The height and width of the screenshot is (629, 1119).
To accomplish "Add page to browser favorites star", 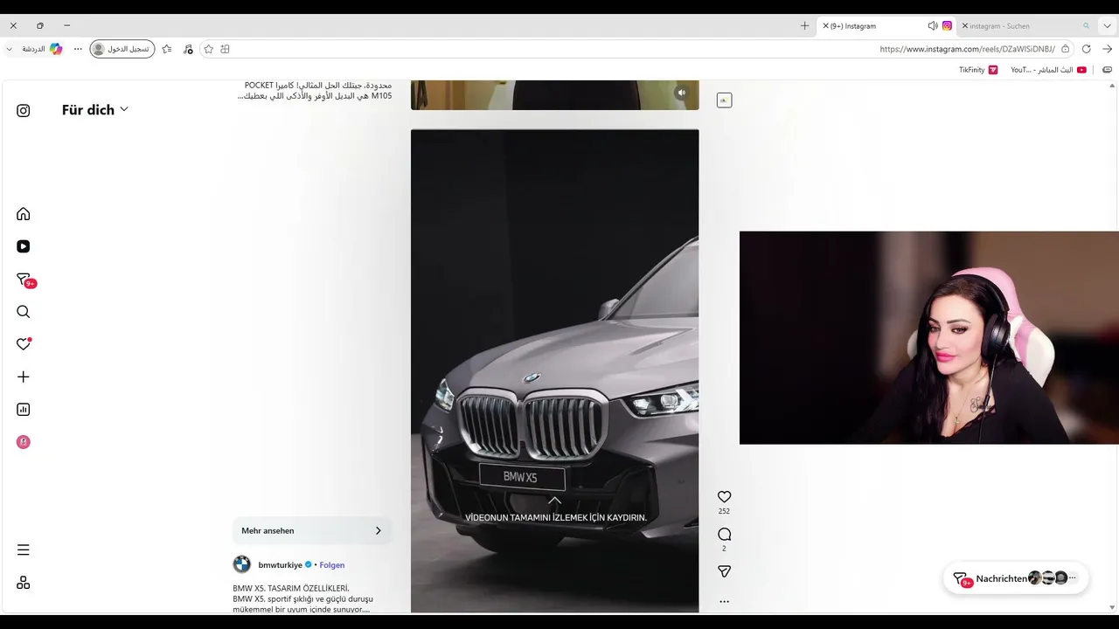I will coord(208,49).
